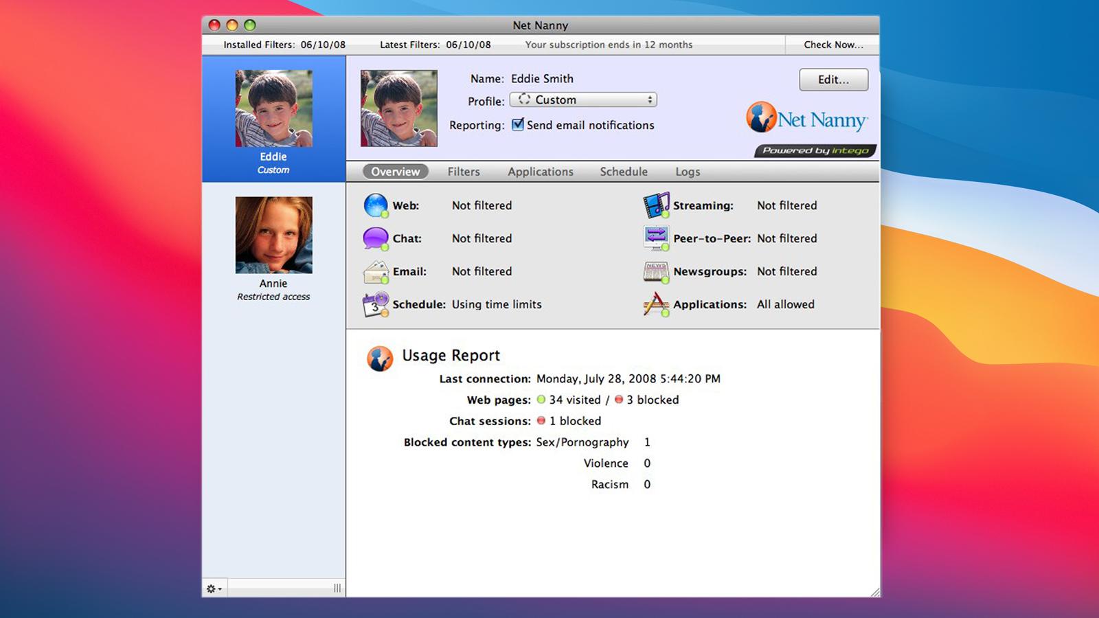Click the Newsgroups newspaper icon
Screen dimensions: 1099x618
[x=656, y=272]
